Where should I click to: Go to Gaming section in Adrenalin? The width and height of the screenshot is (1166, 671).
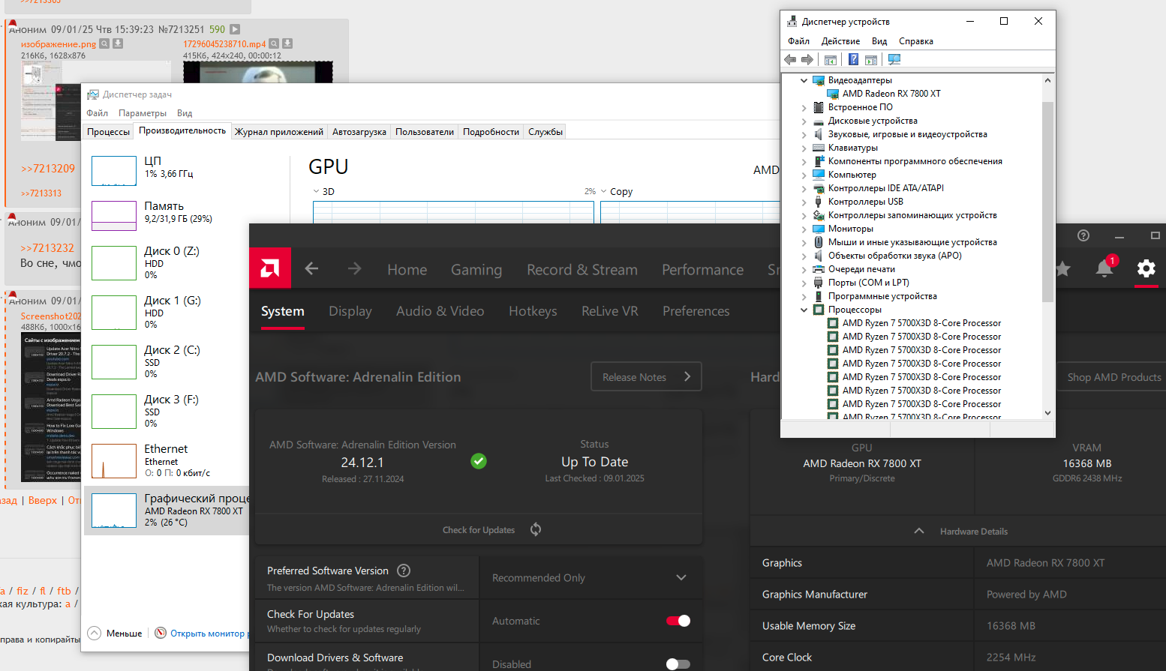476,269
